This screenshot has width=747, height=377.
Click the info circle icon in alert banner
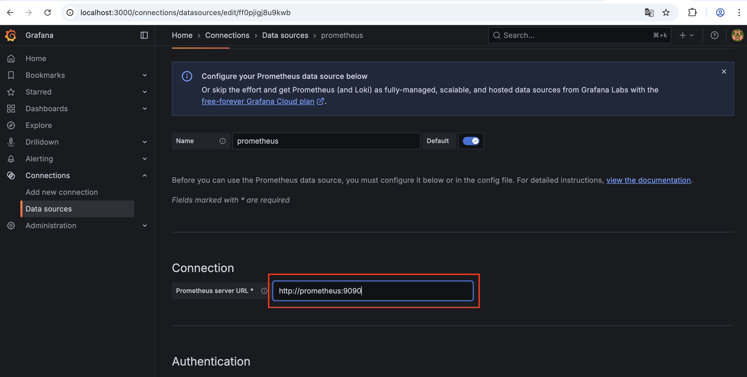[x=187, y=76]
